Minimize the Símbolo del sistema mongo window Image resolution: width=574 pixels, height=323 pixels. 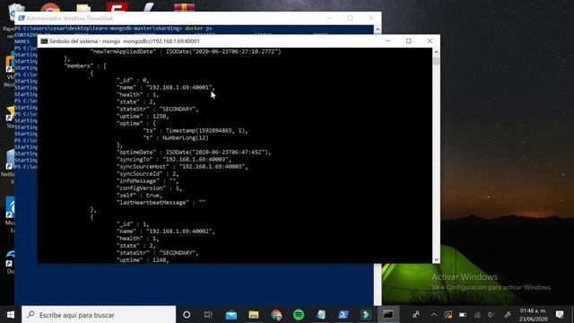click(388, 41)
